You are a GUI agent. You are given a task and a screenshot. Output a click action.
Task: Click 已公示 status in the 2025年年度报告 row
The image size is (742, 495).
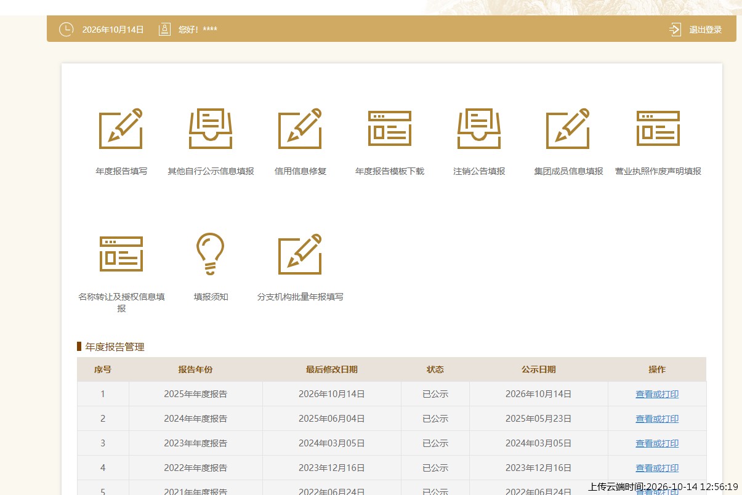tap(435, 394)
